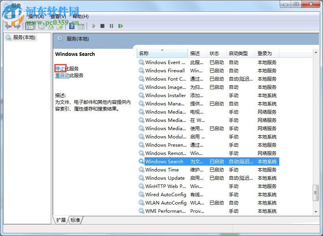Click the forward navigation arrow
The height and width of the screenshot is (236, 323).
[17, 26]
